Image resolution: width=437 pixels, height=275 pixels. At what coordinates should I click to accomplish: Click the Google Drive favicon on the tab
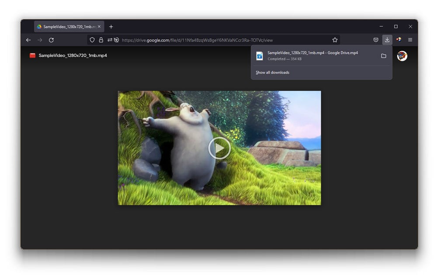[x=39, y=27]
